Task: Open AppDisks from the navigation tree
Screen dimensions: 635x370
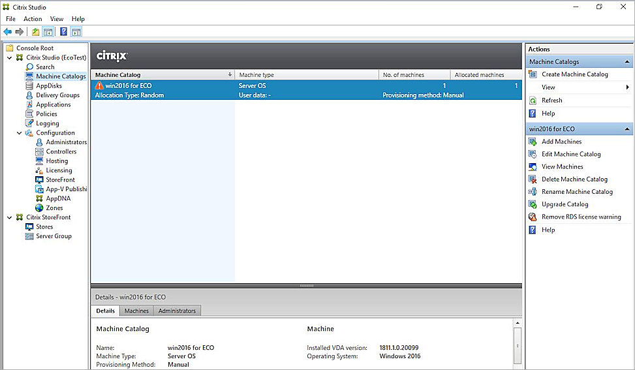Action: pyautogui.click(x=49, y=85)
